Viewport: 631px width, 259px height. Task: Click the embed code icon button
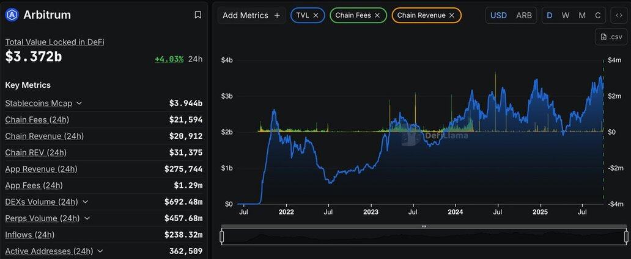(x=619, y=15)
